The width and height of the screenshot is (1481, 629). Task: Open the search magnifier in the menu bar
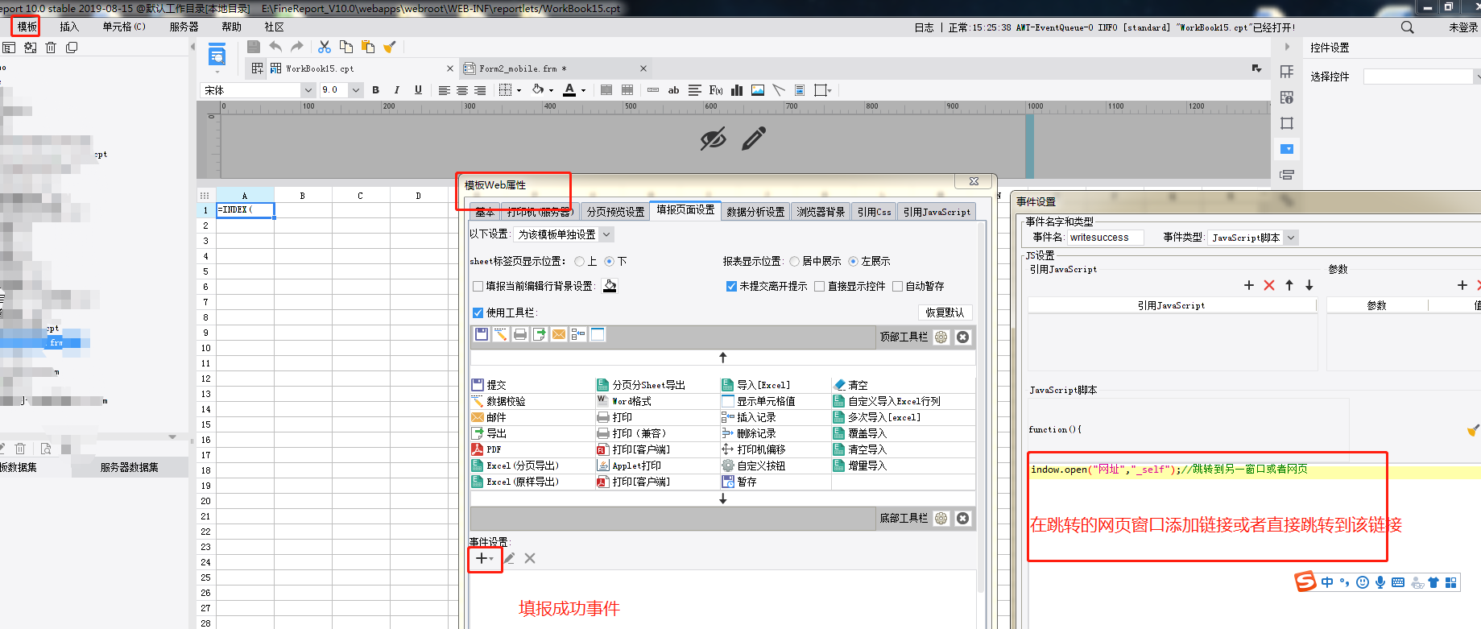(x=1408, y=27)
